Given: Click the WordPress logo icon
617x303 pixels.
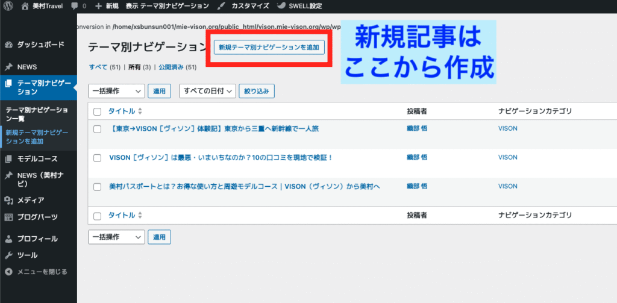Looking at the screenshot, I should coord(8,6).
